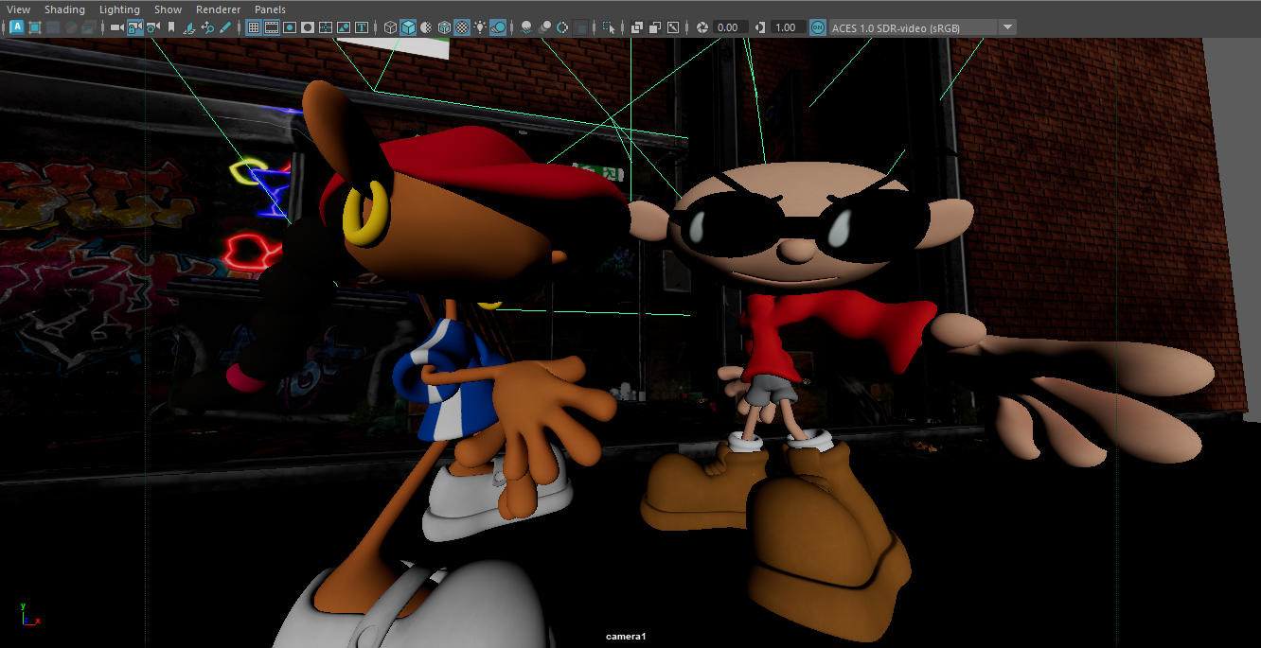Open the ACES 1.0 SDR-video dropdown
Screen dimensions: 1261x648
coord(922,27)
